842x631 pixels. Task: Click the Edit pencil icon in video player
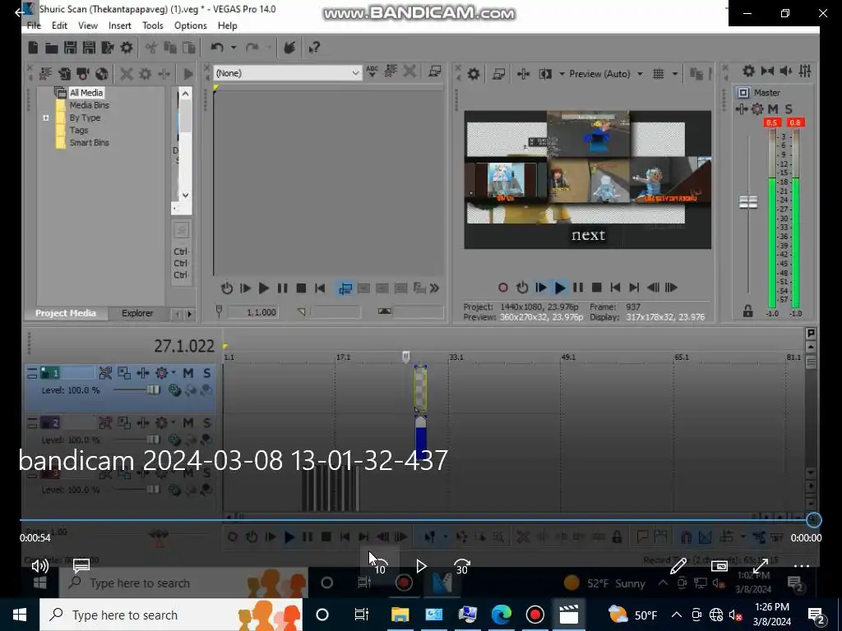click(678, 565)
